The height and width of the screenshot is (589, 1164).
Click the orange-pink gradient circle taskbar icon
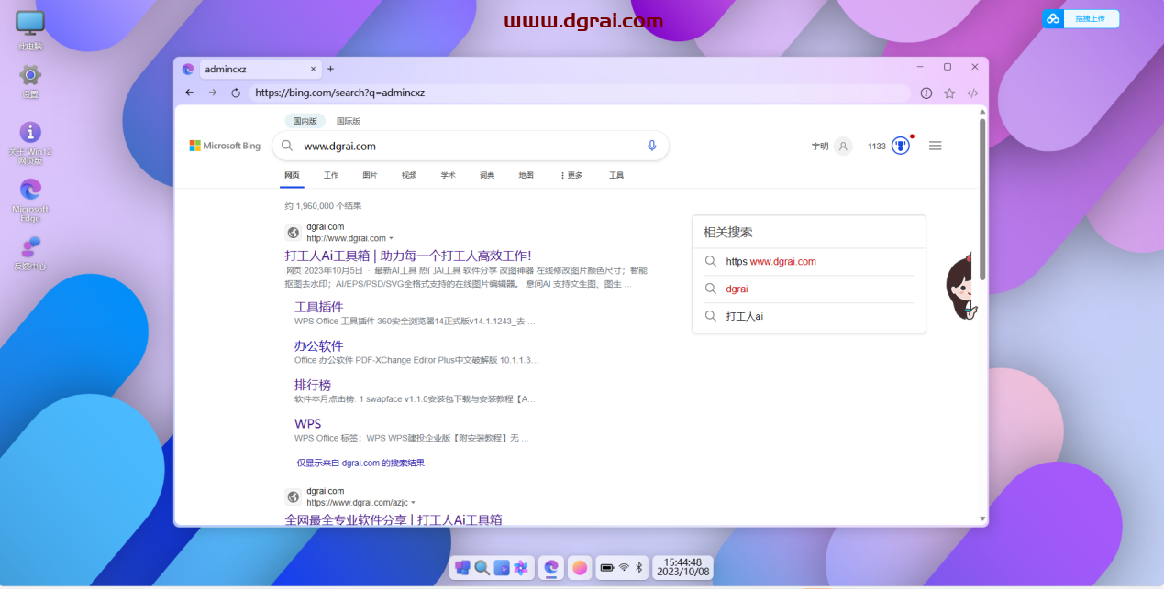pos(580,568)
